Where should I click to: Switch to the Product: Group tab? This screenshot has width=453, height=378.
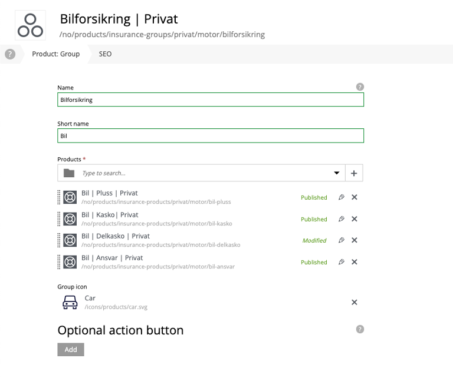click(56, 54)
